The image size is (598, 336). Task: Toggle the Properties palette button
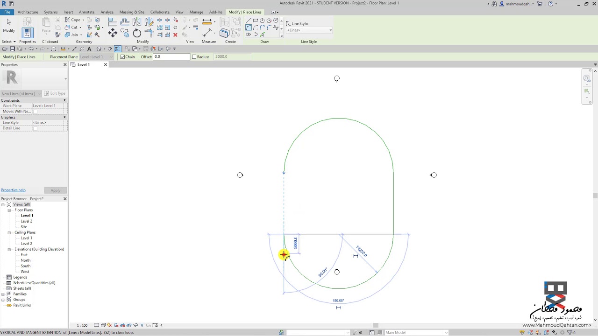pyautogui.click(x=27, y=33)
